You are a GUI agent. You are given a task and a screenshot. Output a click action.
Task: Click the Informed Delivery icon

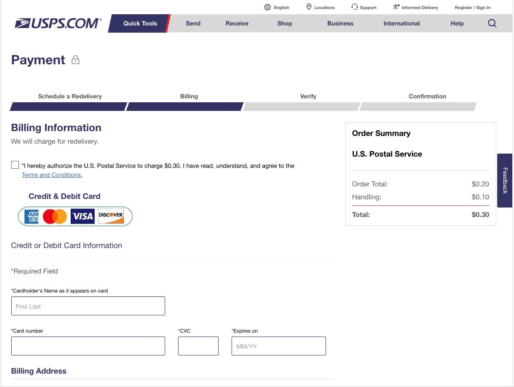tap(396, 7)
